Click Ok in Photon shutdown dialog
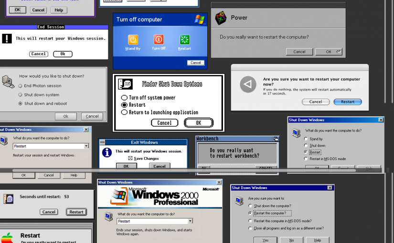 pos(66,116)
